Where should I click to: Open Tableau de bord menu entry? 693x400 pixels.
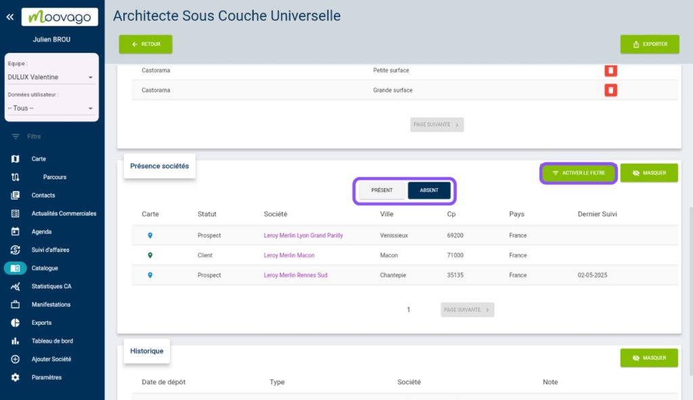(x=52, y=340)
